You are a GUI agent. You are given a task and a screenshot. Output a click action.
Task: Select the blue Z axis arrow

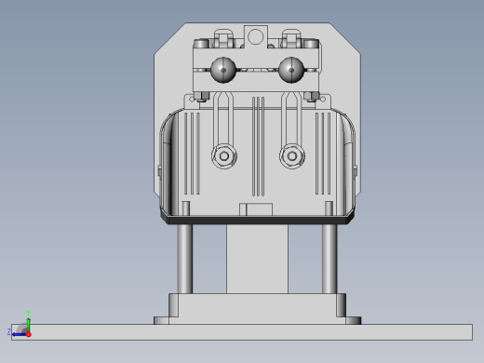tap(19, 334)
